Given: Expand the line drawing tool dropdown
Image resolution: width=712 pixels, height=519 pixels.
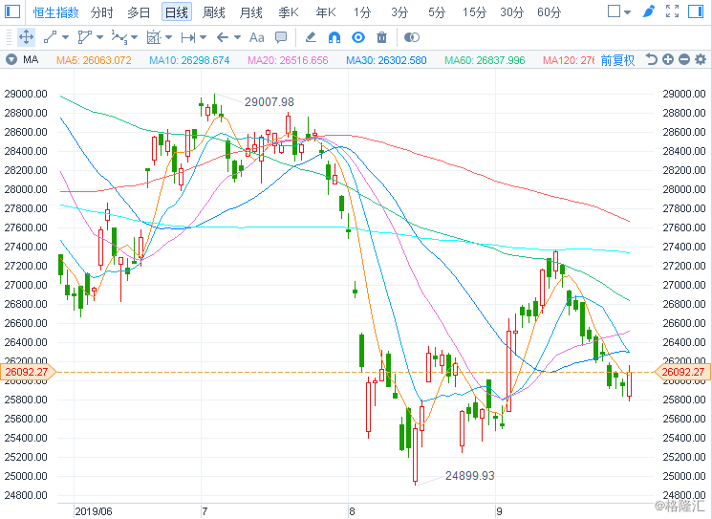Looking at the screenshot, I should [x=66, y=37].
